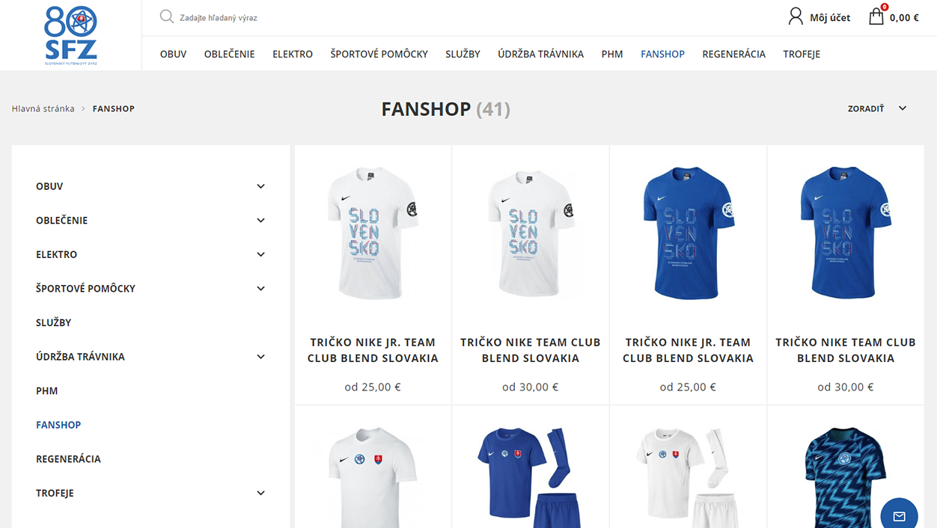
Task: Select PHM in the sidebar
Action: pos(46,390)
